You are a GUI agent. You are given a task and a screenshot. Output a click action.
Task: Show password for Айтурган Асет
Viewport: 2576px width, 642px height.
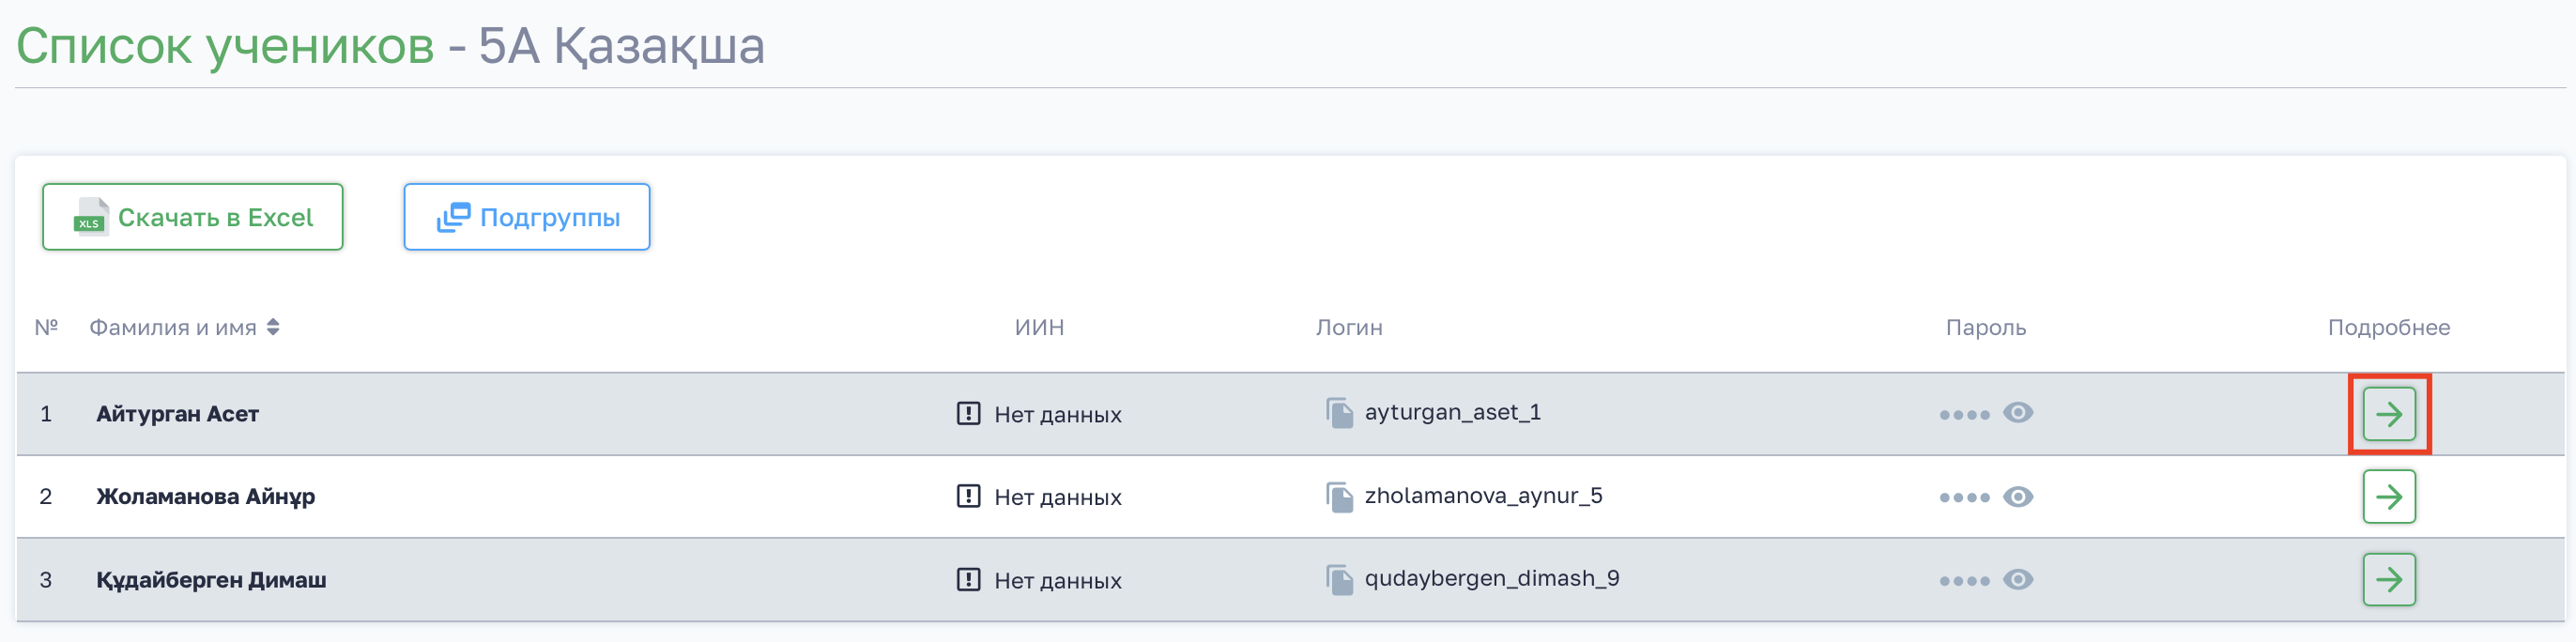click(x=2018, y=414)
